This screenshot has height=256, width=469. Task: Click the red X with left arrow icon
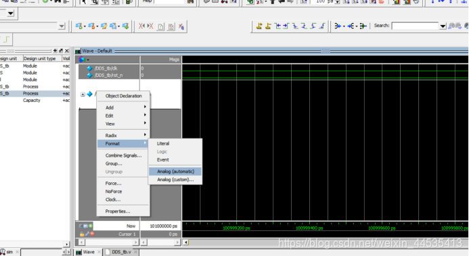tap(141, 26)
